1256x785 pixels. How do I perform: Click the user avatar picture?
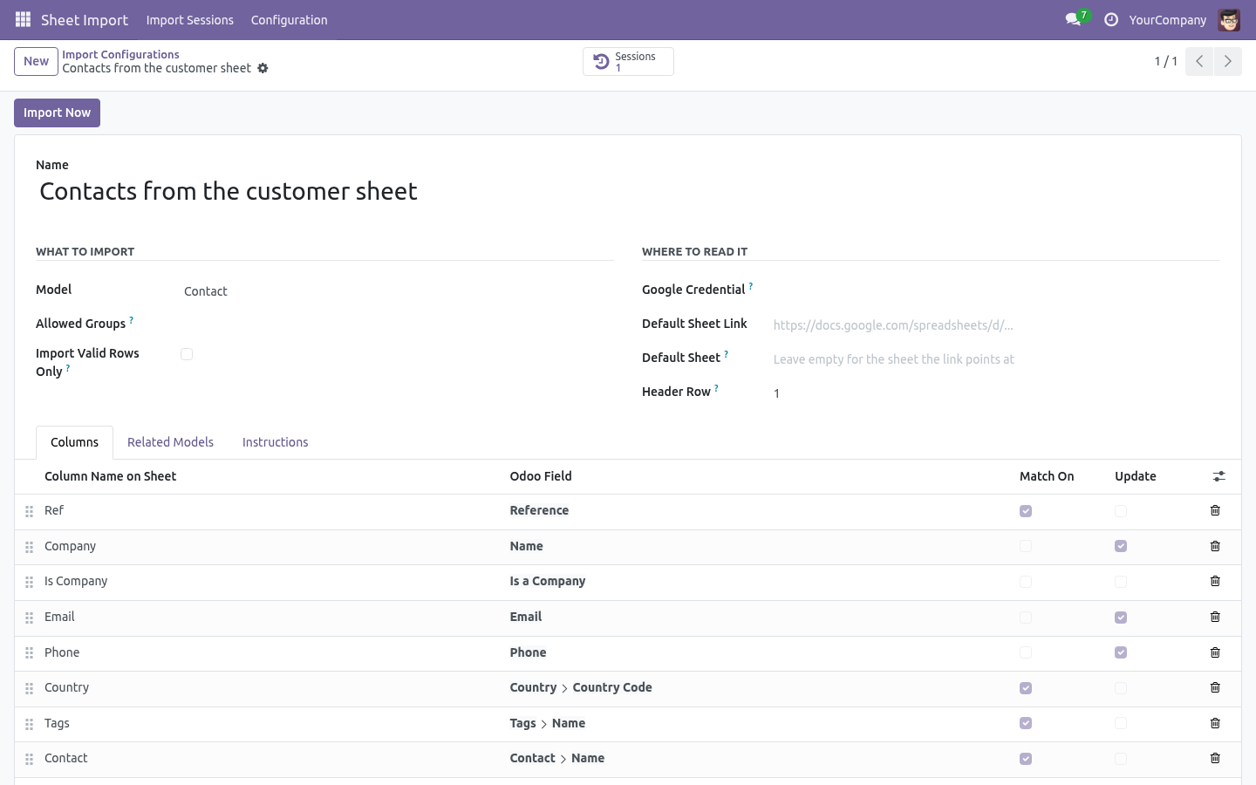tap(1229, 19)
